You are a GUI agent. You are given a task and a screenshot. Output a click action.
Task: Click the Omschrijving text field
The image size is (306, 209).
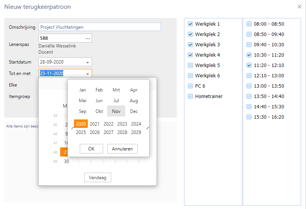pos(100,27)
